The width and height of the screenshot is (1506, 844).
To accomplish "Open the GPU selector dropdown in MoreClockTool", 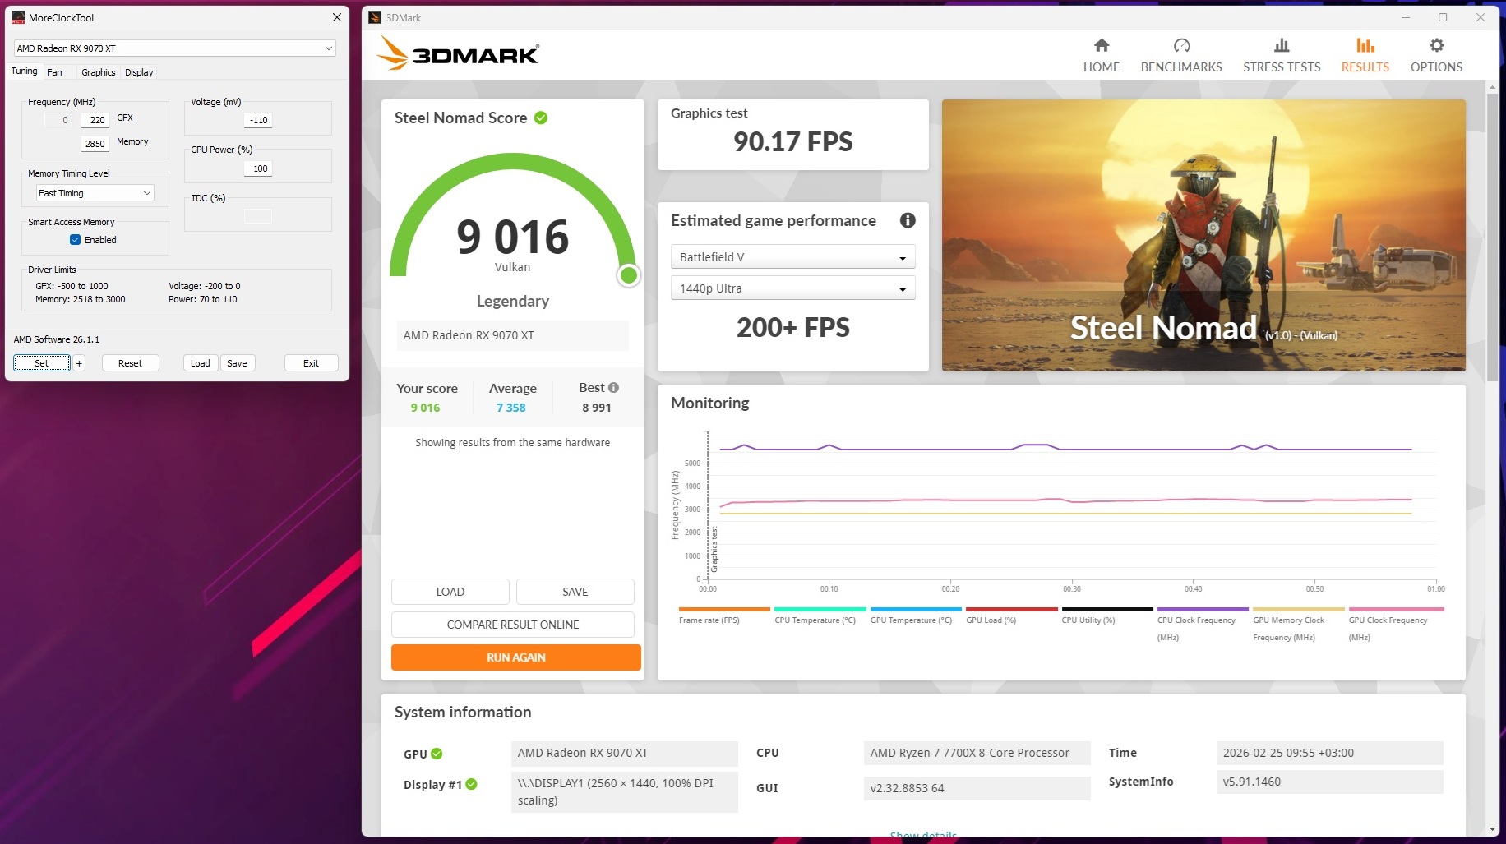I will coord(174,48).
